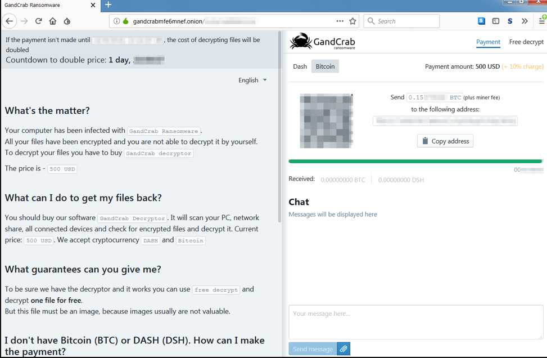This screenshot has height=358, width=547.
Task: Click the 'one file for free' bold text
Action: tap(56, 301)
